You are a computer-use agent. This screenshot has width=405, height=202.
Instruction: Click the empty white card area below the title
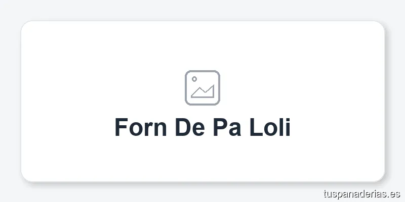(x=202, y=159)
